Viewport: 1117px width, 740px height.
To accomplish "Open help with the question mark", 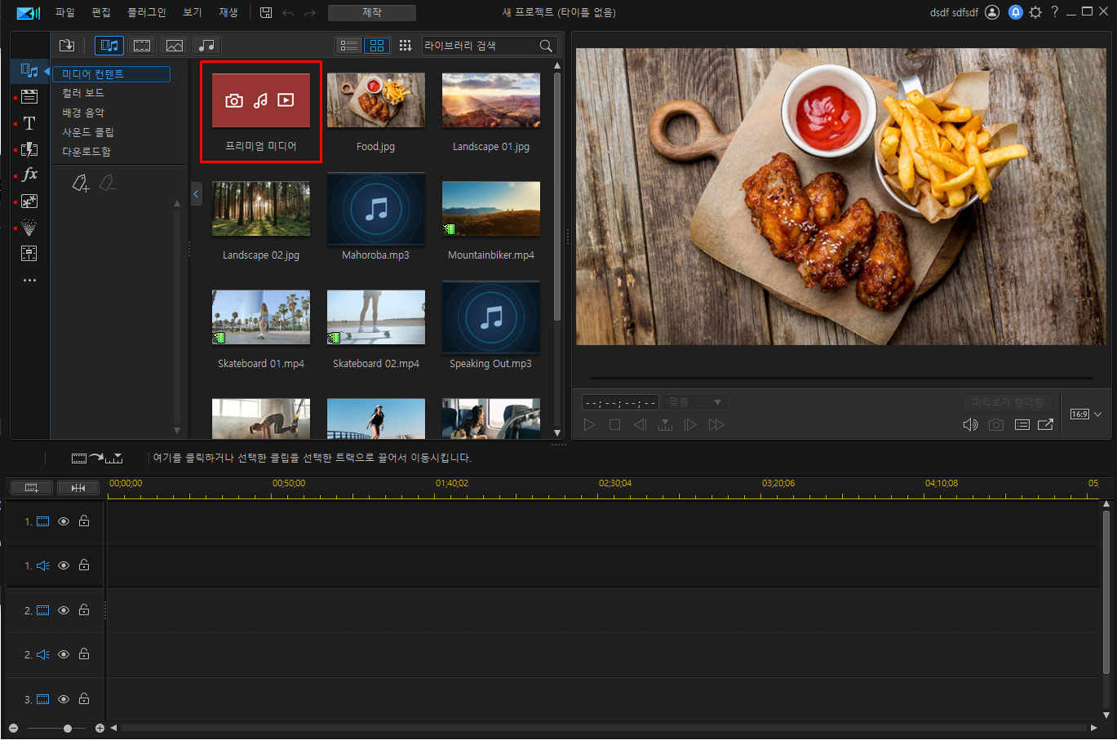I will 1055,12.
